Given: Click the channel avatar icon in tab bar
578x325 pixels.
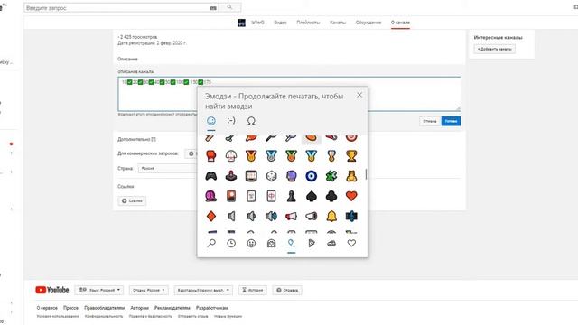Looking at the screenshot, I should pos(241,23).
